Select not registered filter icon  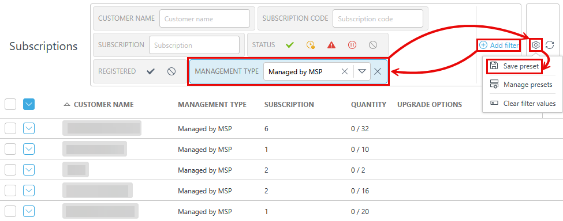[x=171, y=71]
